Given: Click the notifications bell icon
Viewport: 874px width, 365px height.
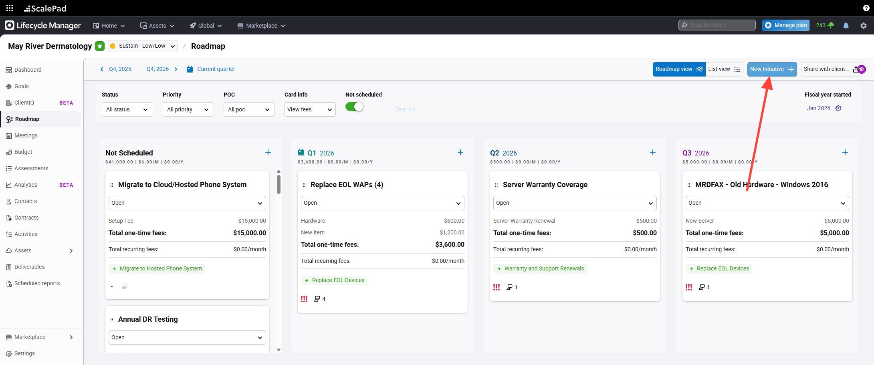Looking at the screenshot, I should pyautogui.click(x=846, y=25).
